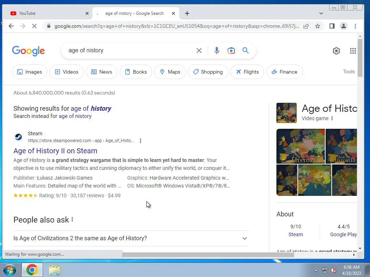
Task: Open the bottom-middle colorful Asia map image
Action: click(x=315, y=180)
